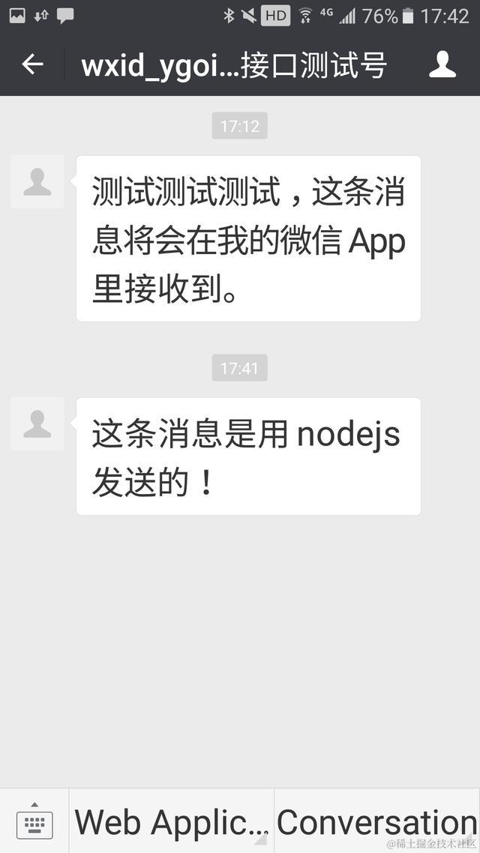Image resolution: width=480 pixels, height=853 pixels.
Task: Tap the 17:41 timestamp label
Action: click(239, 368)
